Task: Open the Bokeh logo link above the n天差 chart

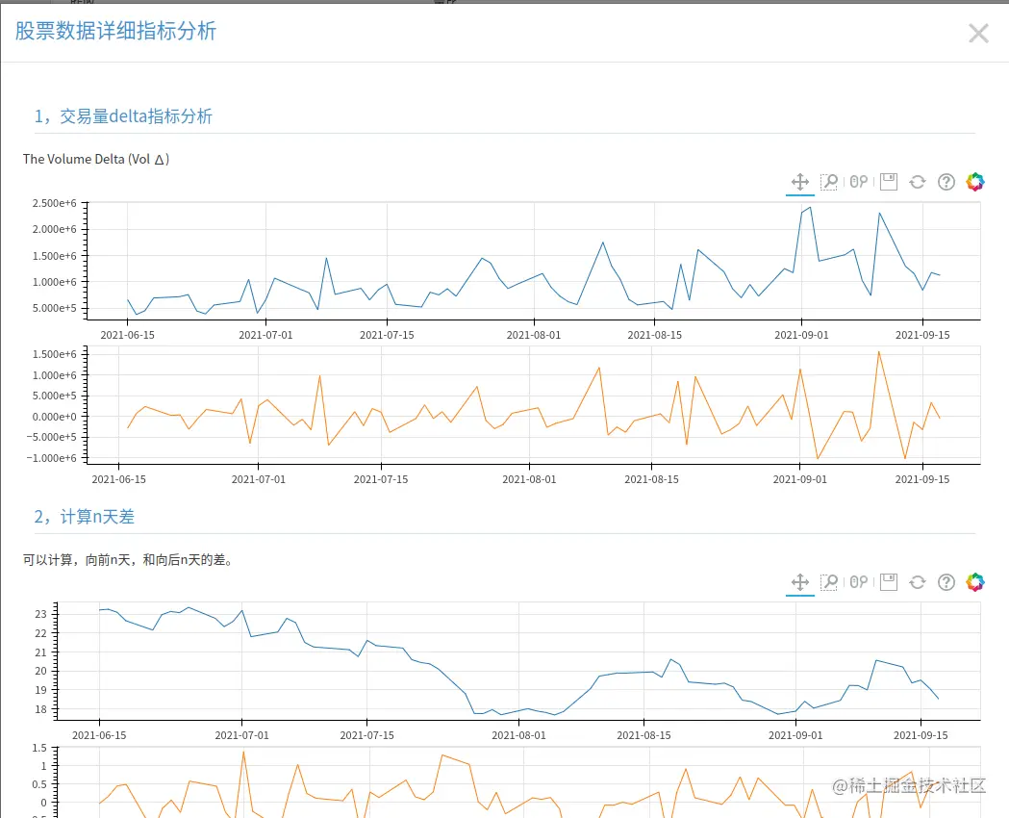Action: pyautogui.click(x=975, y=582)
